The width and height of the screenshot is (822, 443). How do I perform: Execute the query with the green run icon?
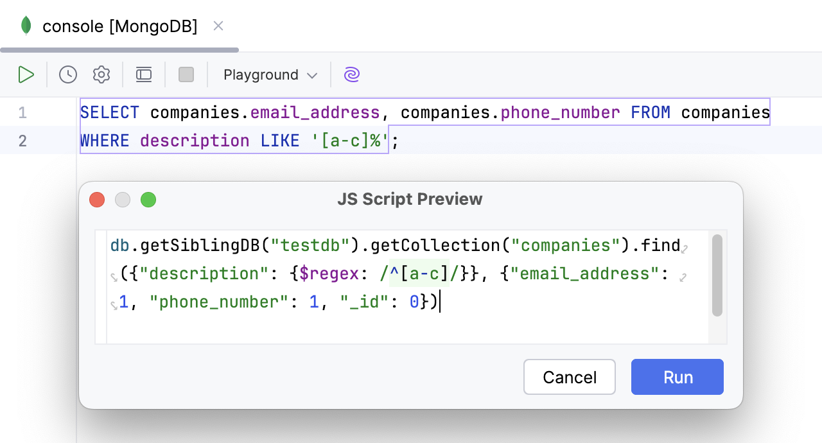point(26,74)
